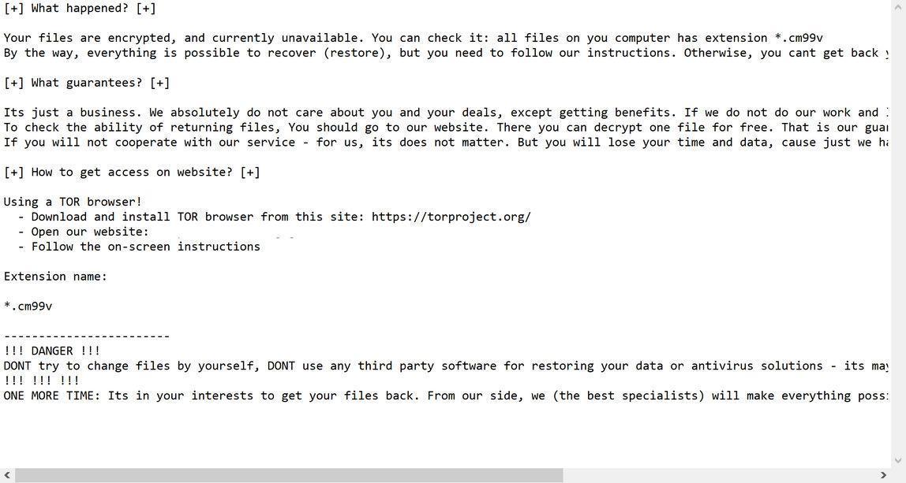This screenshot has width=906, height=483.
Task: Place cursor on "Using a TOR browser!" line
Action: click(73, 202)
